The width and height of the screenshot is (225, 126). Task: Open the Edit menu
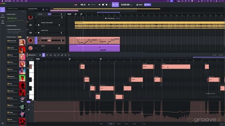tap(18, 1)
